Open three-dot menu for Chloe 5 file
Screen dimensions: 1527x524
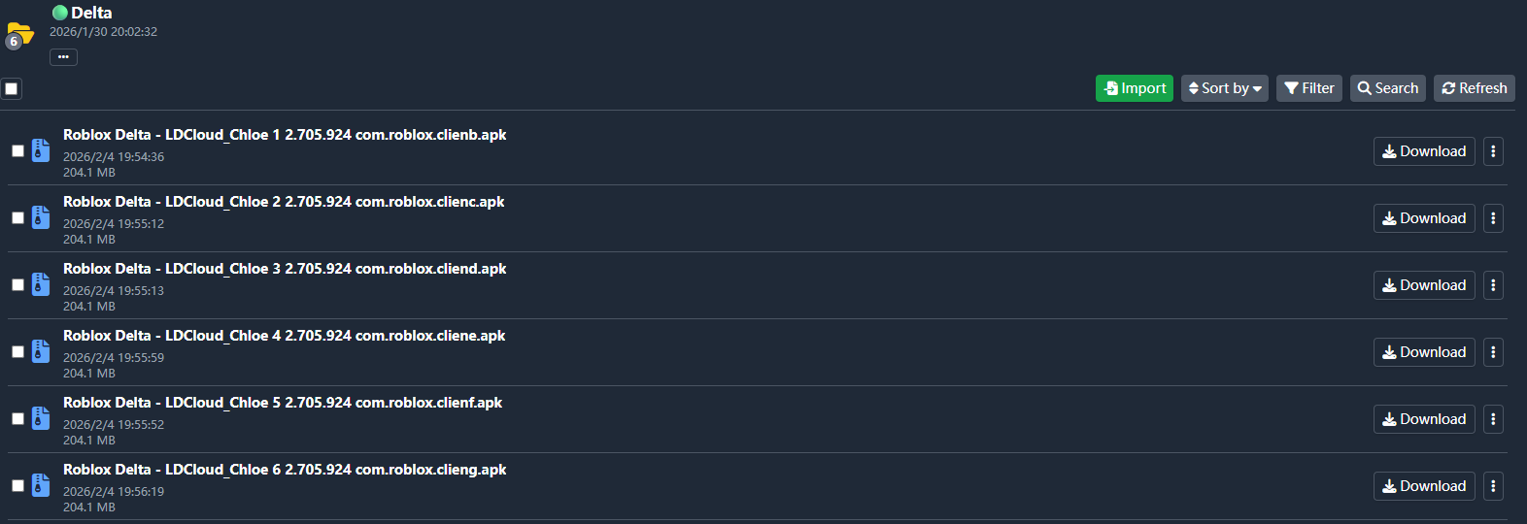(1493, 419)
